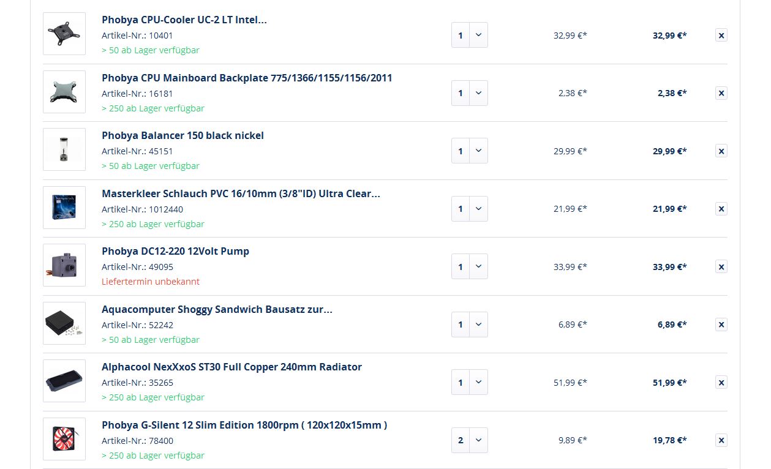Remove Phobya CPU-Cooler UC-2 LT from cart
The image size is (771, 469).
click(721, 36)
